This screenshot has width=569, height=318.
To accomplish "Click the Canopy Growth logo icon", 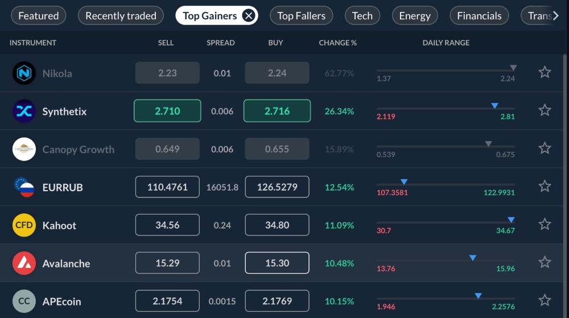I will 24,149.
